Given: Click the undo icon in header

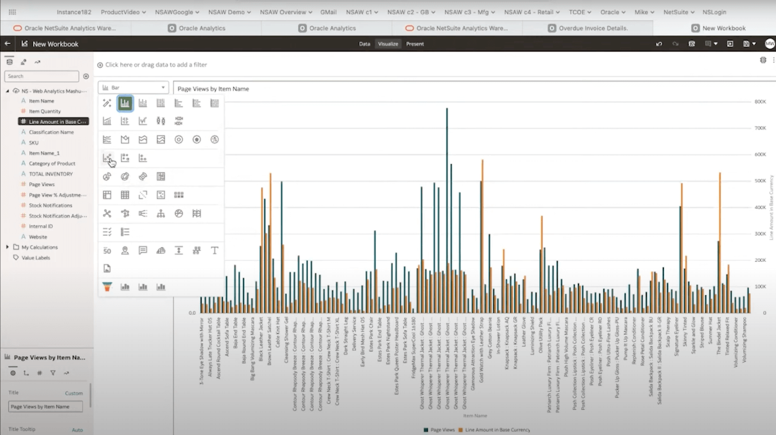Looking at the screenshot, I should (x=659, y=44).
